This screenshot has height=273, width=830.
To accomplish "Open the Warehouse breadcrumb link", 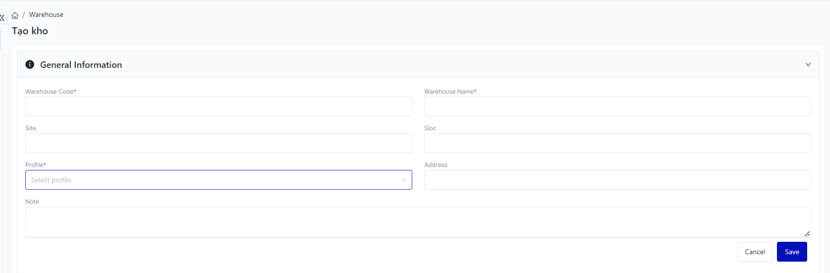I will 46,15.
